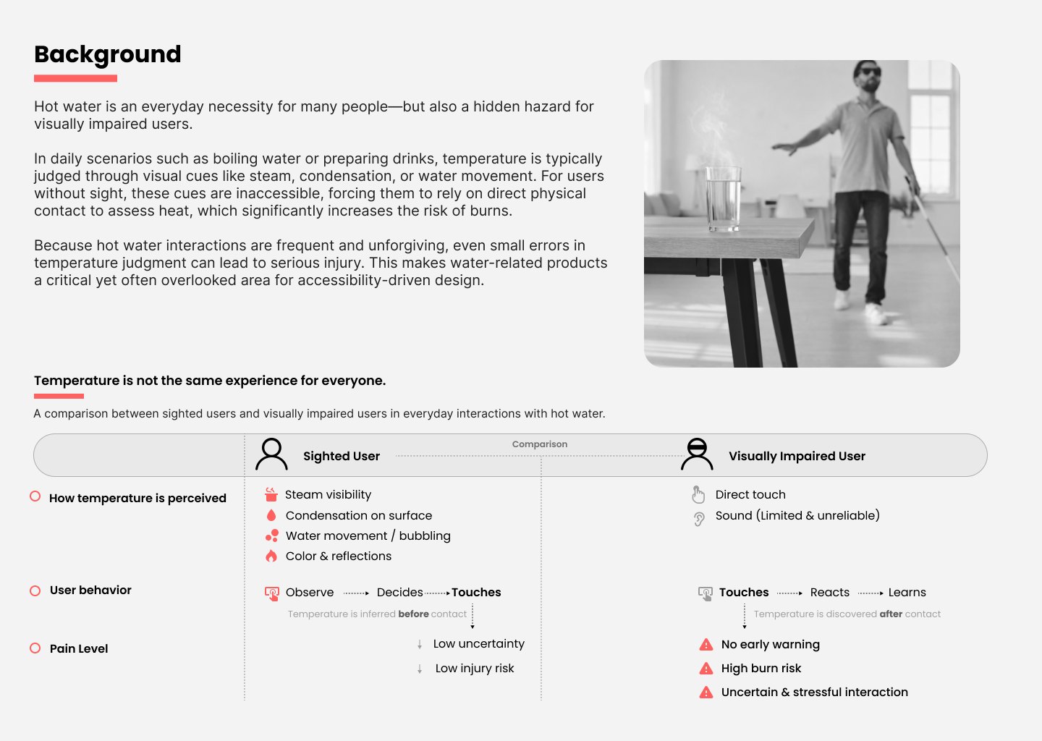
Task: Select the Steam visibility icon
Action: 271,494
